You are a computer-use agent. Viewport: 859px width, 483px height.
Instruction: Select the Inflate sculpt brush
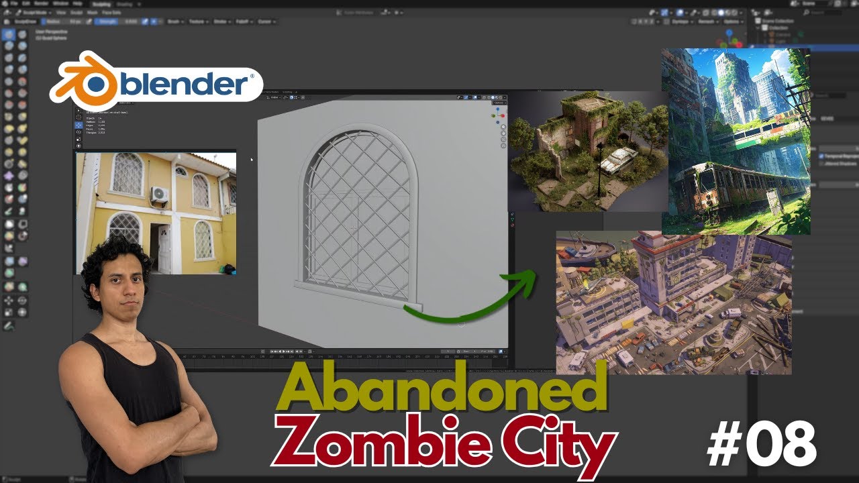[x=9, y=70]
